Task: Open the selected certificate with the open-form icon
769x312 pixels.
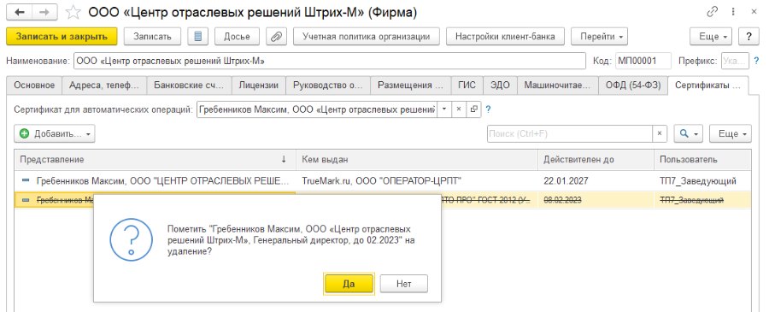Action: click(x=473, y=109)
